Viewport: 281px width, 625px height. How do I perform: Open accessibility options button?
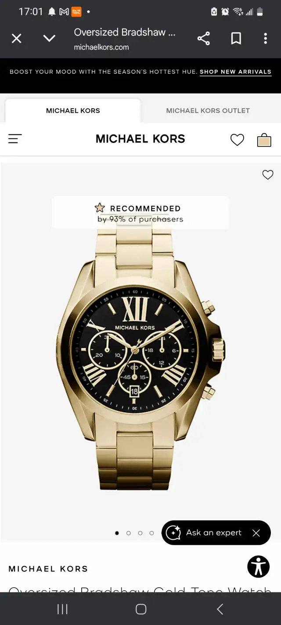(258, 566)
